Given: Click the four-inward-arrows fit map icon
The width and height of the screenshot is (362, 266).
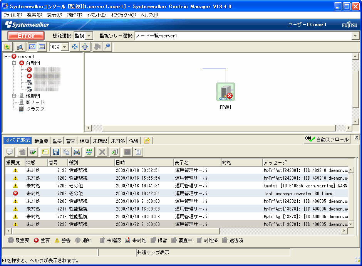Looking at the screenshot, I should point(75,47).
